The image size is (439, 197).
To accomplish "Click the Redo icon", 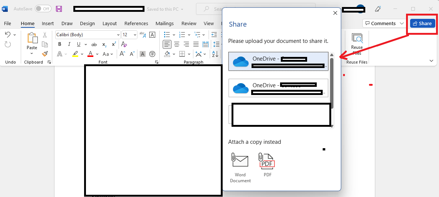I will coord(8,44).
